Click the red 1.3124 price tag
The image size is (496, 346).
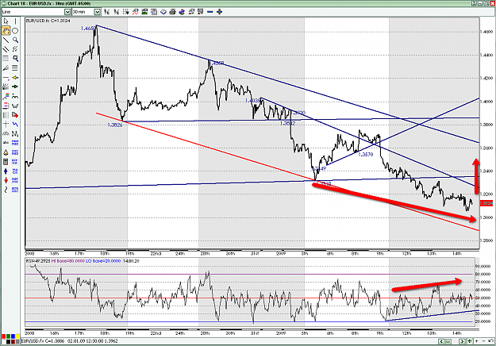pyautogui.click(x=486, y=203)
